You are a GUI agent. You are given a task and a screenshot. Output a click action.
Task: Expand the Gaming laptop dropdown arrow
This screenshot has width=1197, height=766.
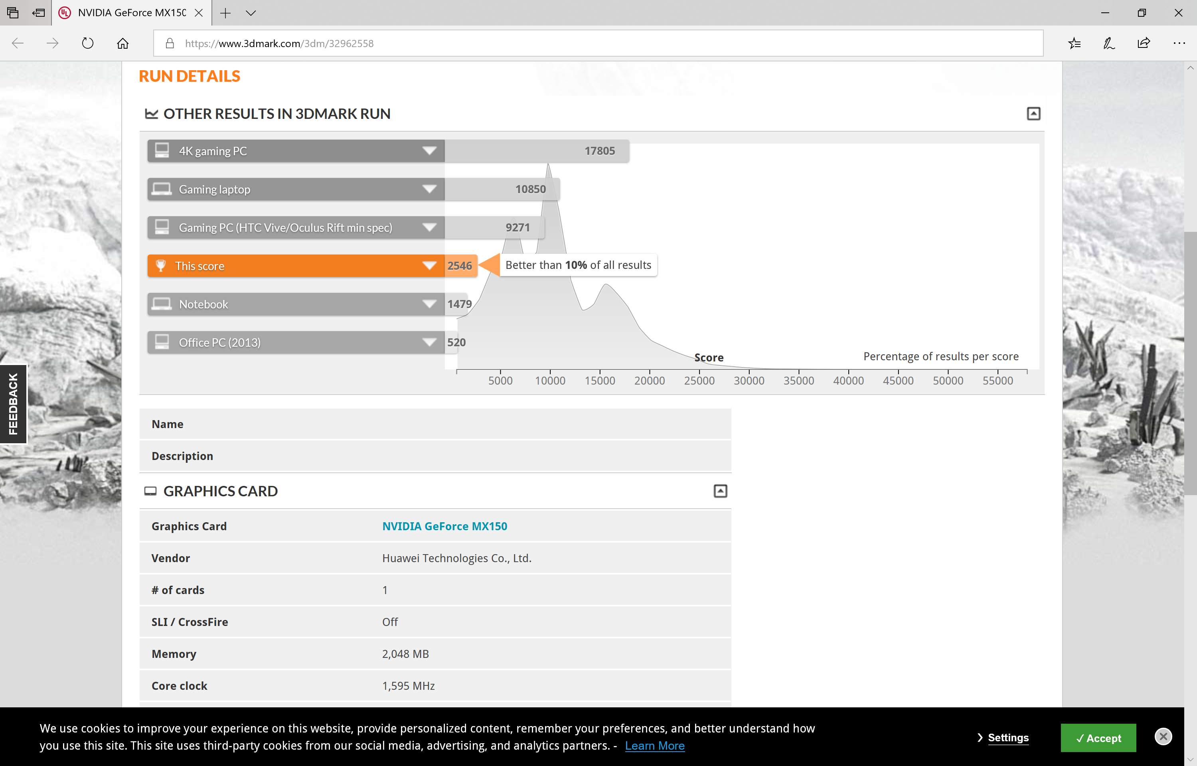point(429,189)
